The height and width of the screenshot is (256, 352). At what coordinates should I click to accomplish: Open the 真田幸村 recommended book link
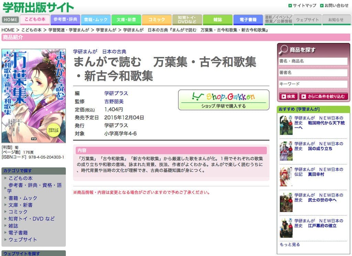(x=319, y=172)
